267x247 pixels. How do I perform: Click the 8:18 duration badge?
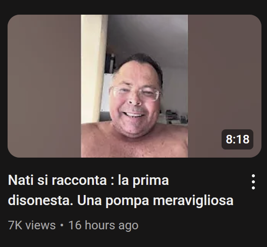[237, 139]
